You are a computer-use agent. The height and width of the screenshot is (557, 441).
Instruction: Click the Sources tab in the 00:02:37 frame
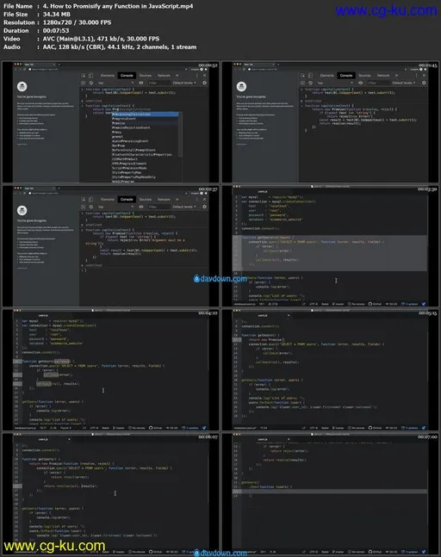(145, 199)
